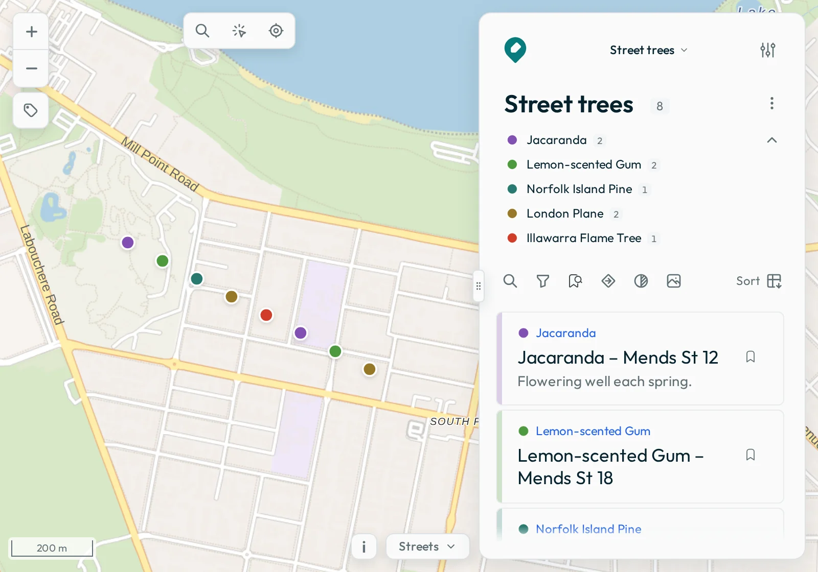This screenshot has height=572, width=818.
Task: Open the map tag labels tool
Action: 31,110
